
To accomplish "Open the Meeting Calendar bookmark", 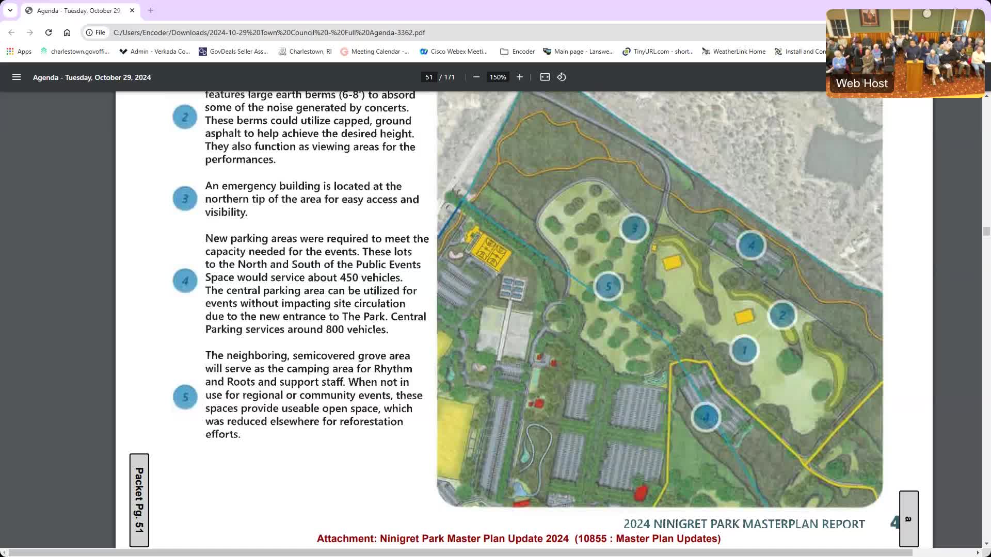I will coord(375,52).
